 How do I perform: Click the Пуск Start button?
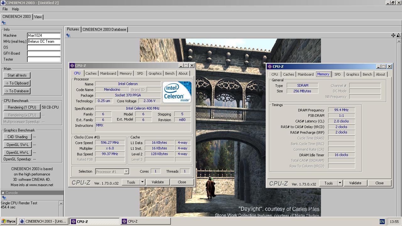point(8,221)
